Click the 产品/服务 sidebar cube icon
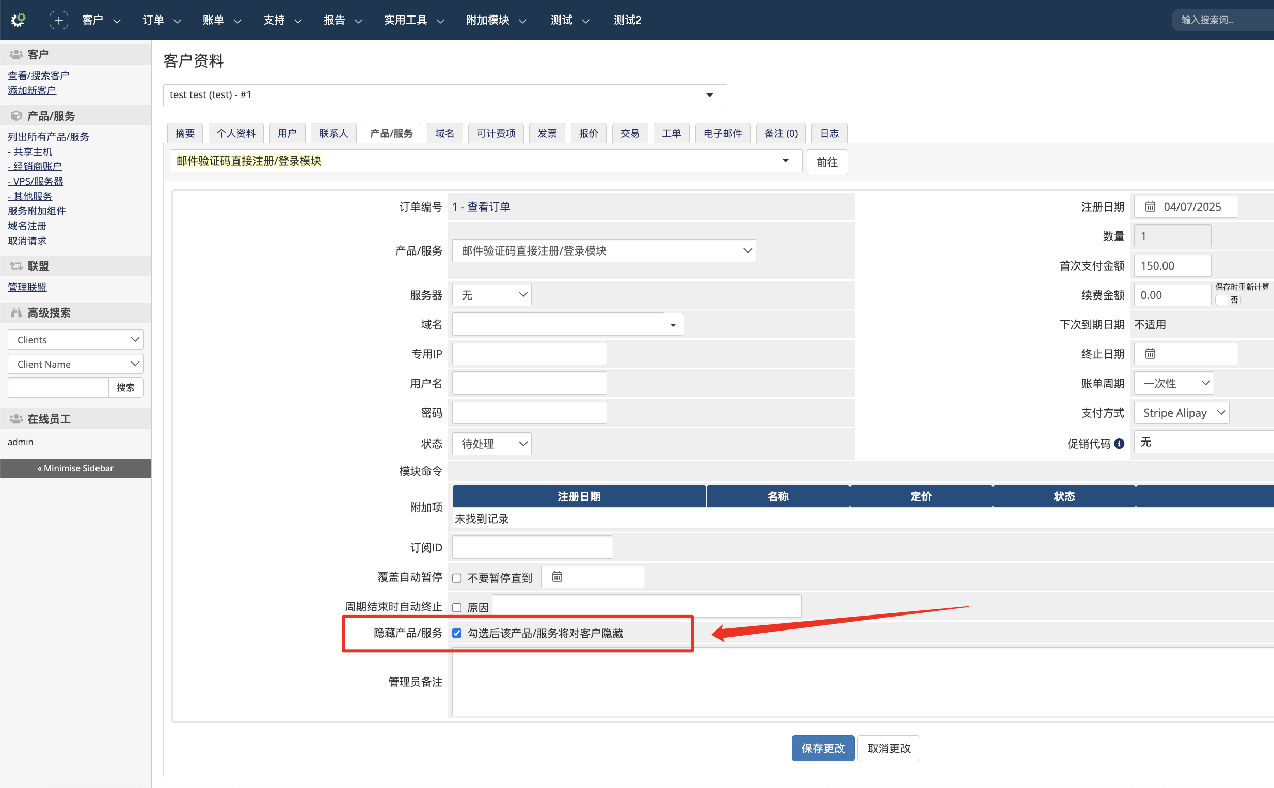The width and height of the screenshot is (1274, 788). 16,116
